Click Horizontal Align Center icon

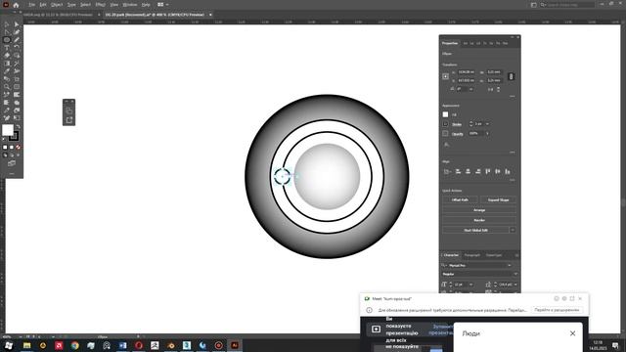(468, 172)
